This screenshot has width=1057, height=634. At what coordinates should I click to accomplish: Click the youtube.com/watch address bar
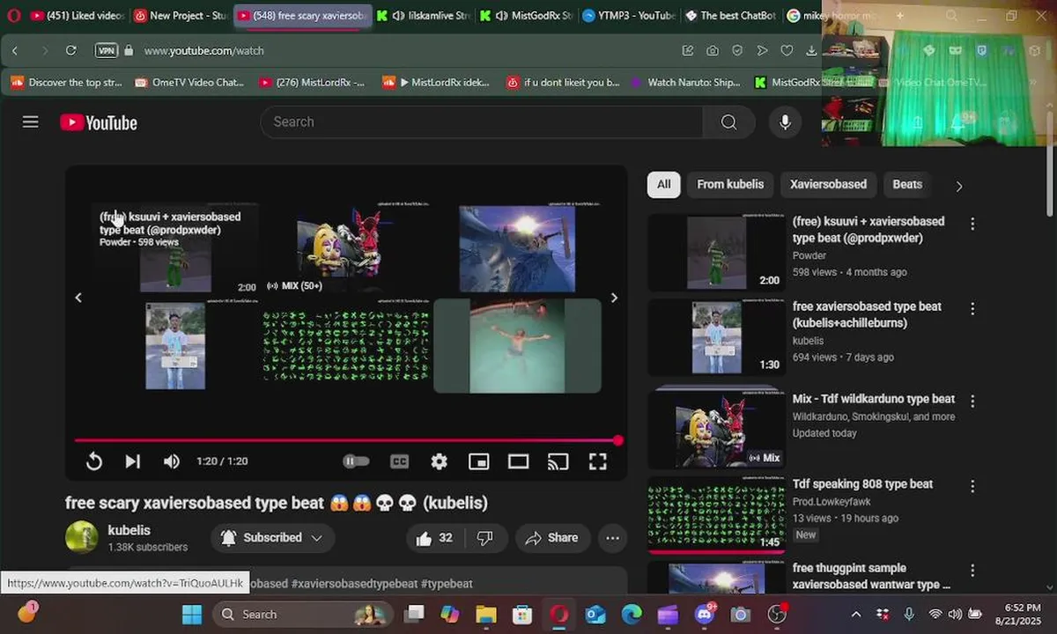tap(203, 51)
